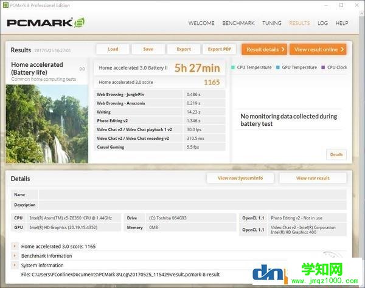Image resolution: width=365 pixels, height=288 pixels.
Task: Click the Description input field
Action: [193, 205]
